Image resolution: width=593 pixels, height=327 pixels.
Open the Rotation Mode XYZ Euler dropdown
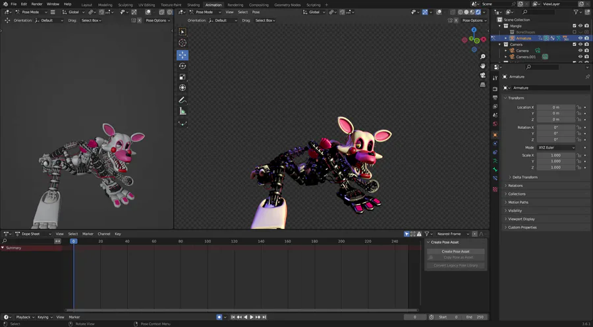[556, 147]
